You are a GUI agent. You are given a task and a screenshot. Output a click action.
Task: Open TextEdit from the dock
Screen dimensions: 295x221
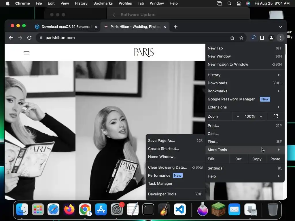pos(133,209)
